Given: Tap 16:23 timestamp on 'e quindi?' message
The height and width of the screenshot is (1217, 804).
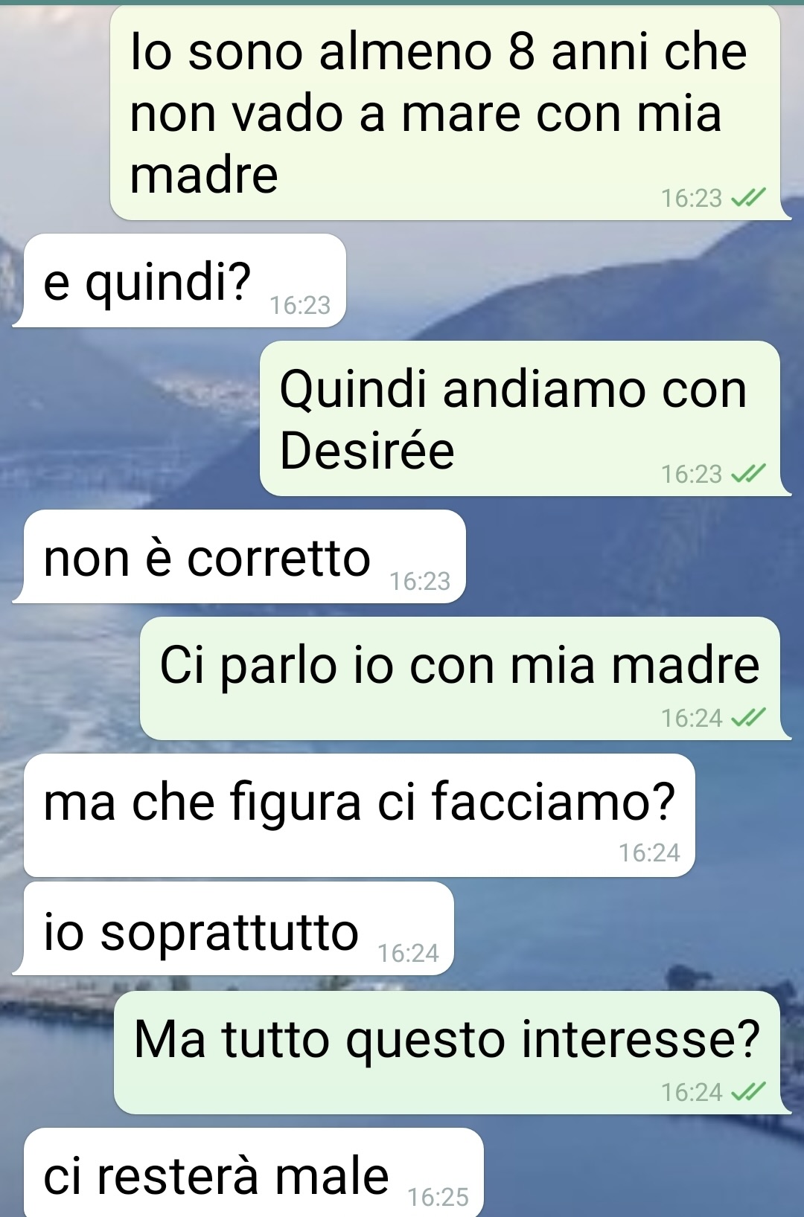Looking at the screenshot, I should [300, 305].
